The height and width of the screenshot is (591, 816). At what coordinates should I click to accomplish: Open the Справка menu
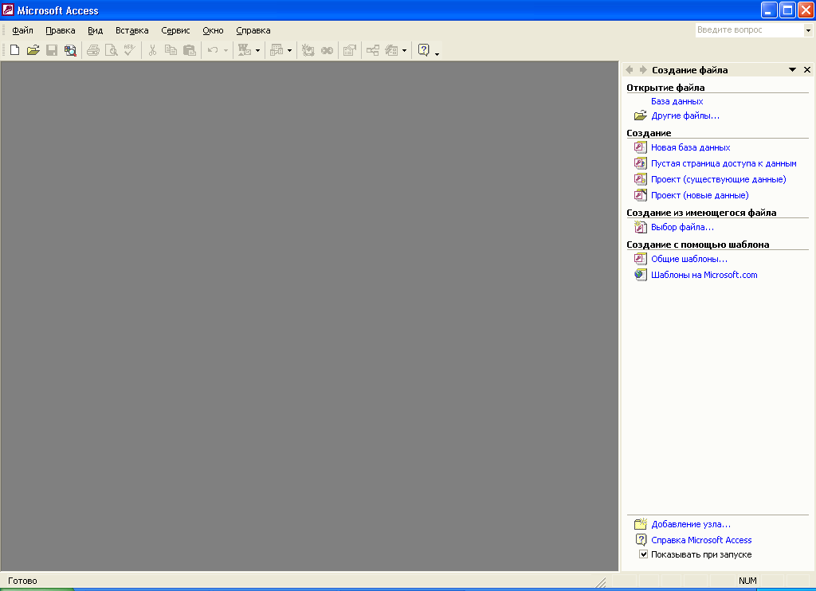click(x=253, y=30)
